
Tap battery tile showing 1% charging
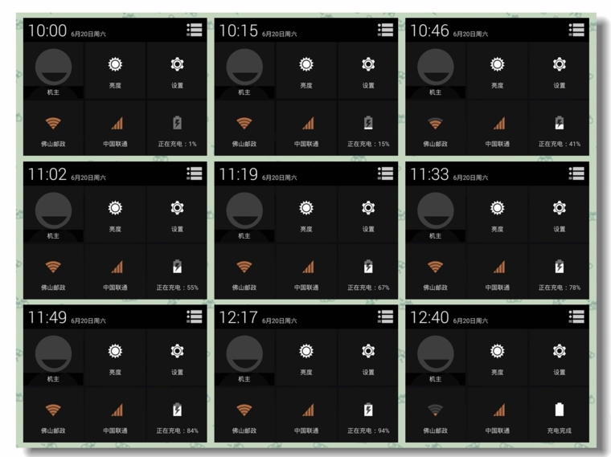click(178, 129)
